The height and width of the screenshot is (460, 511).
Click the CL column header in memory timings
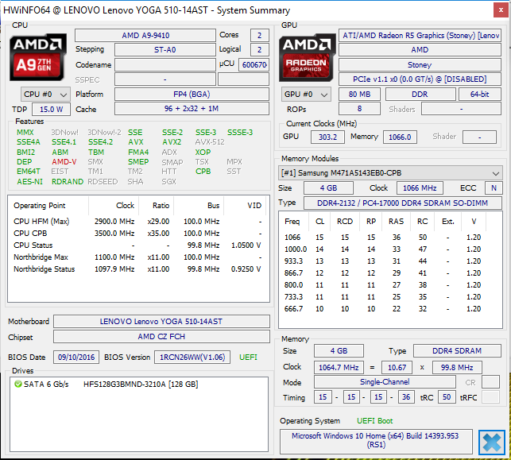[x=319, y=222]
